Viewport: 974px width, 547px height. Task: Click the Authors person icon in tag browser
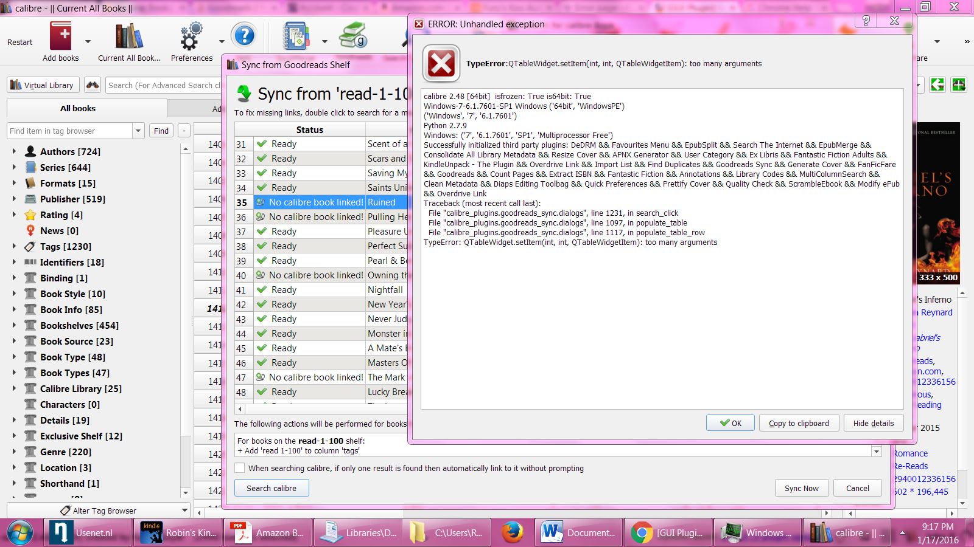point(30,151)
